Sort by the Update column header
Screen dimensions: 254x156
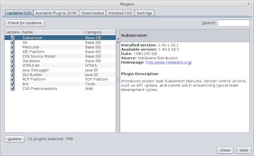click(13, 32)
